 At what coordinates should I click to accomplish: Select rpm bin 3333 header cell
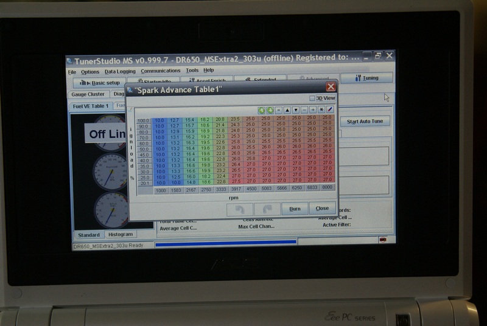pos(221,189)
